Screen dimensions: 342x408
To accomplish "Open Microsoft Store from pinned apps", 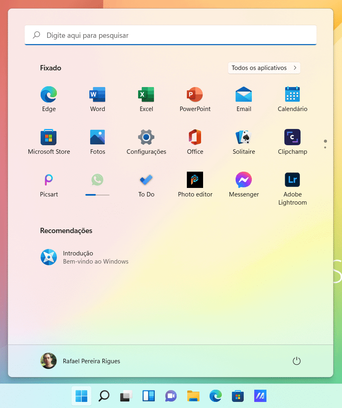I will pyautogui.click(x=49, y=142).
